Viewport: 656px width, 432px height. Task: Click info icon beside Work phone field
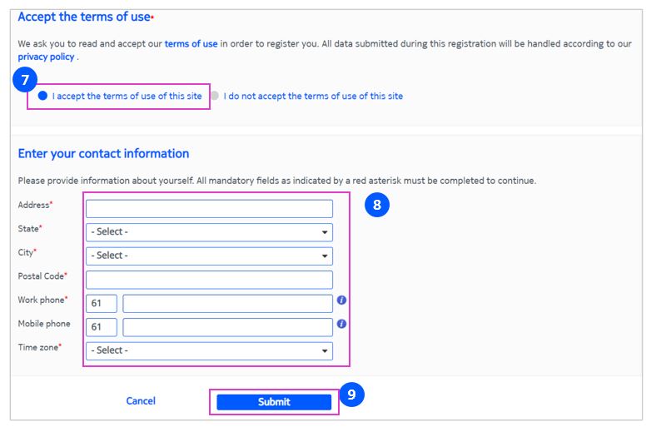[x=341, y=300]
